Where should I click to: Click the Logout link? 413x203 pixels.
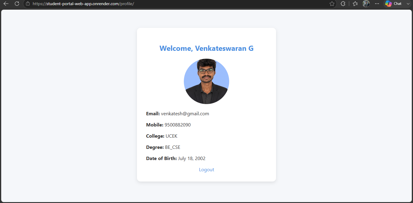coord(207,170)
